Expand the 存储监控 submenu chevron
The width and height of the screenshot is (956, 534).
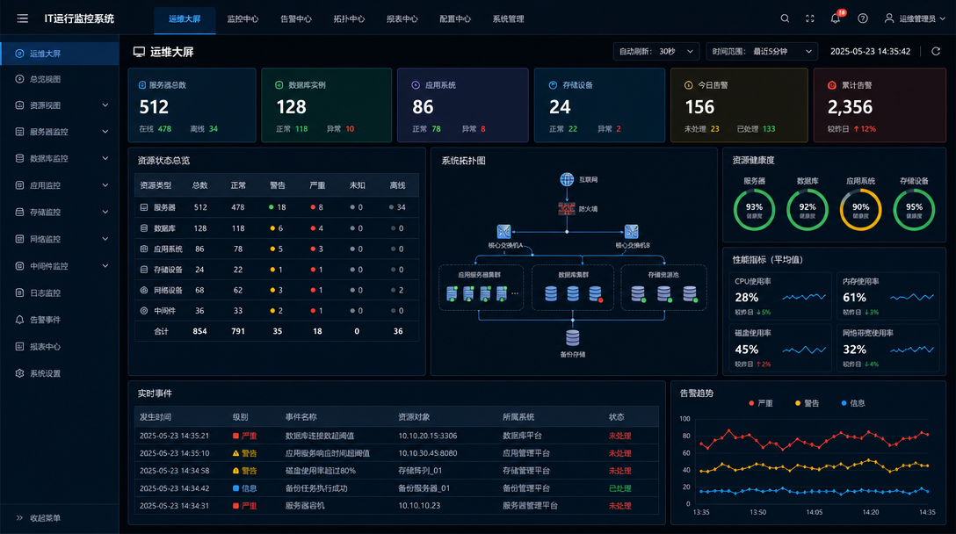[x=105, y=213]
